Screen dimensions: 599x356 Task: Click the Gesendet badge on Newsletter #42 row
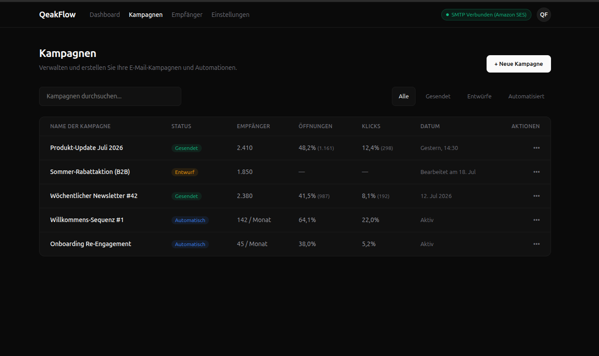point(187,196)
